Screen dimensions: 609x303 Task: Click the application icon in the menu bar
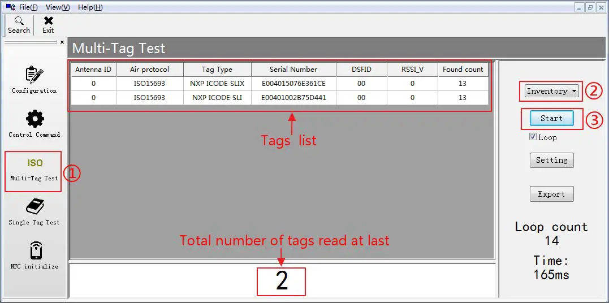point(11,7)
